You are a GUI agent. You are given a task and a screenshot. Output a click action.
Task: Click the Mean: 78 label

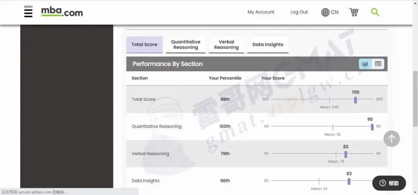click(x=332, y=135)
